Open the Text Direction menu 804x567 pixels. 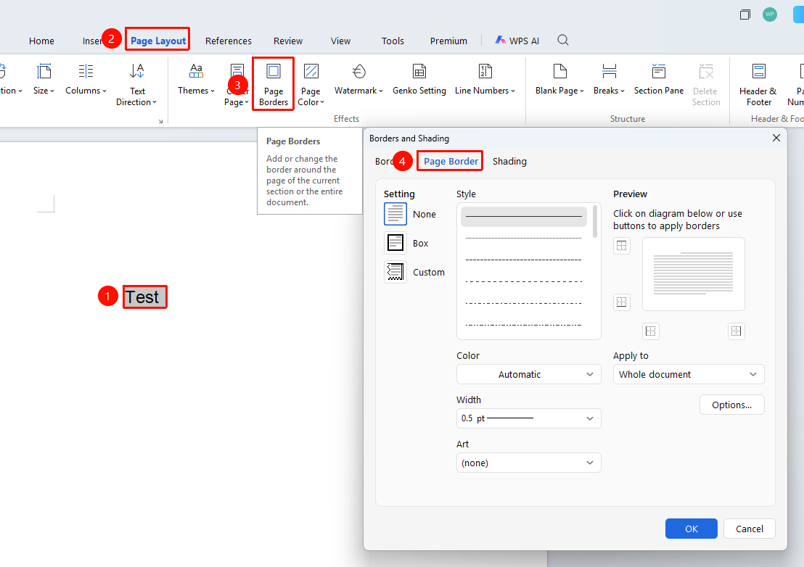pyautogui.click(x=136, y=84)
